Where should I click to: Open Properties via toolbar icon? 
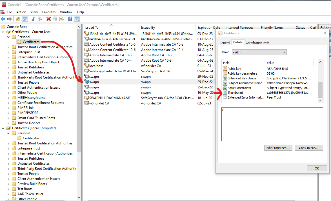[54, 19]
